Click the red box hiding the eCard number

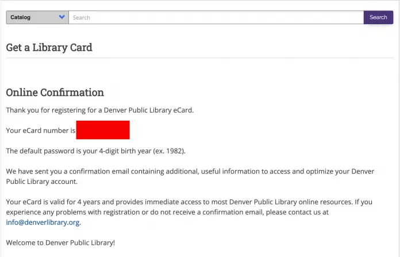tap(103, 130)
